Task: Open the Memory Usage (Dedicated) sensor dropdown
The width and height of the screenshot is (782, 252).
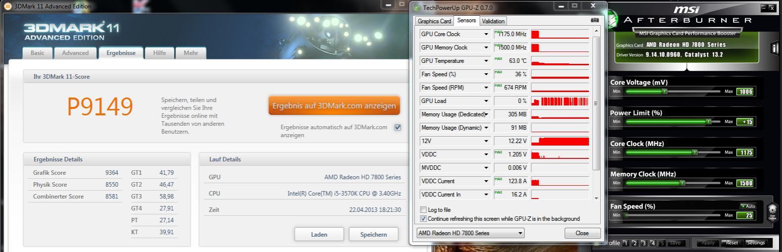Action: click(486, 114)
